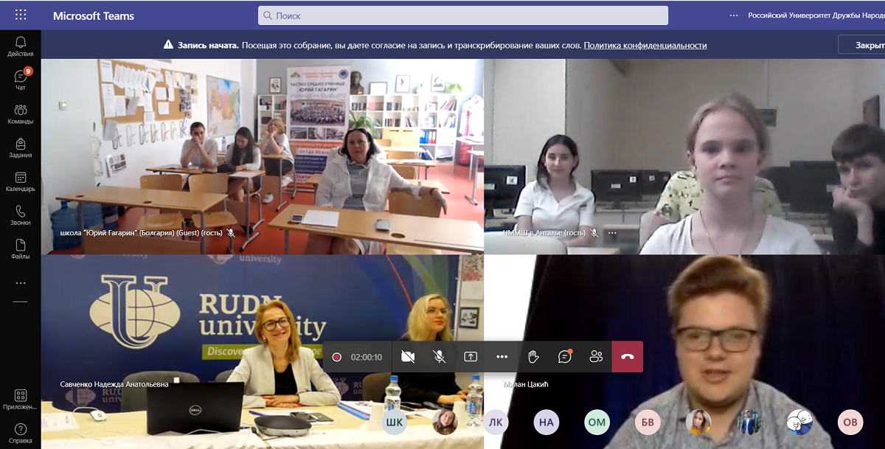
Task: Click the photo avatar right of БВ
Action: coord(698,422)
